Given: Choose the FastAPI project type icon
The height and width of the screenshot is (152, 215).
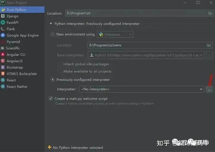Looking at the screenshot, I should [3, 23].
